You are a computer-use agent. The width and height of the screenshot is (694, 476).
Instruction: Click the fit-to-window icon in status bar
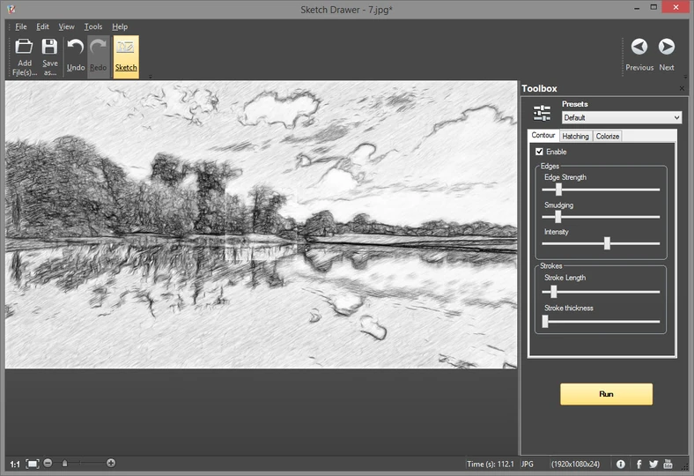tap(33, 464)
